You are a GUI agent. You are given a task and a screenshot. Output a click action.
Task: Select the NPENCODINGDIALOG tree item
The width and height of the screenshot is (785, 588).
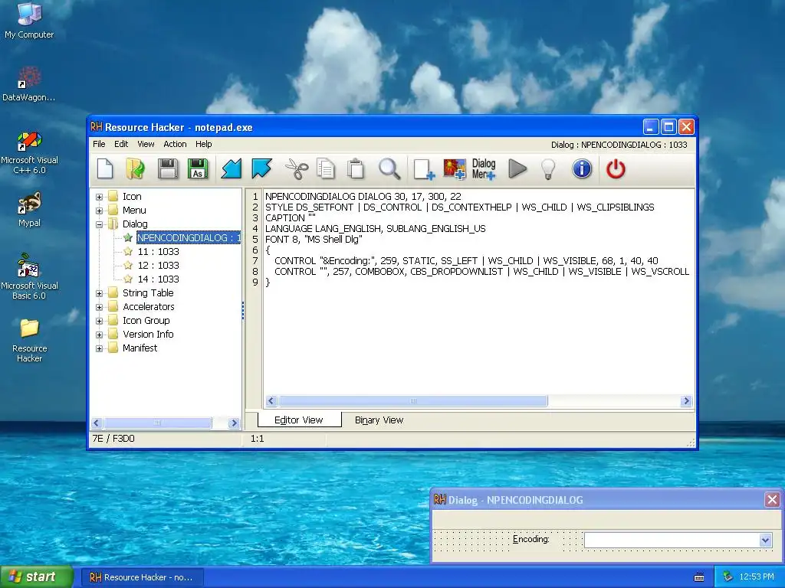189,238
